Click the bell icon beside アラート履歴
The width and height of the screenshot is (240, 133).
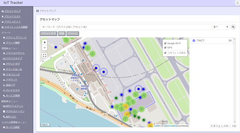tap(4, 43)
